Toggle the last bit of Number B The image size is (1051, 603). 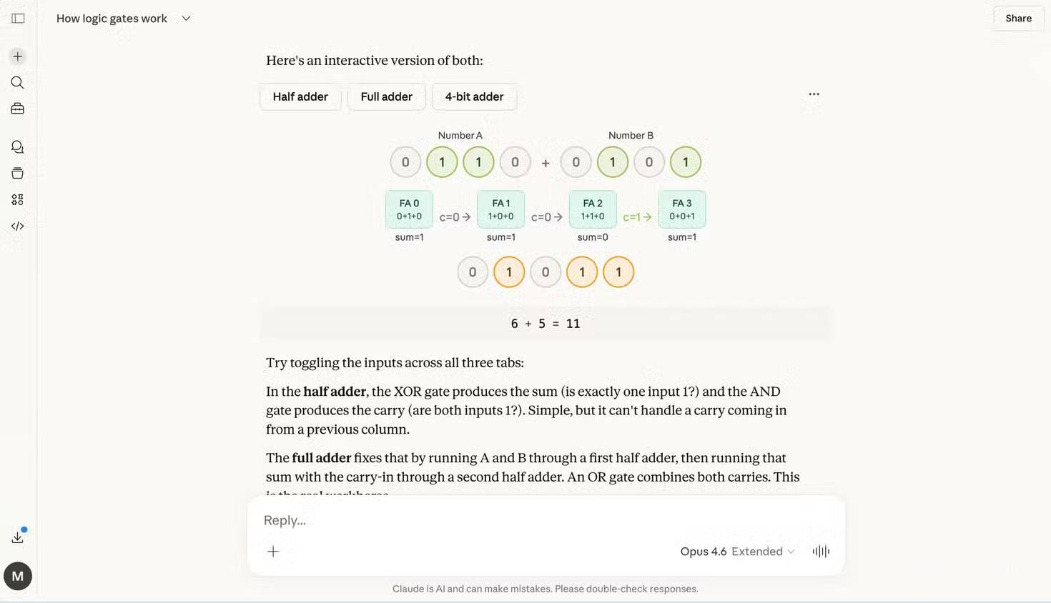685,161
